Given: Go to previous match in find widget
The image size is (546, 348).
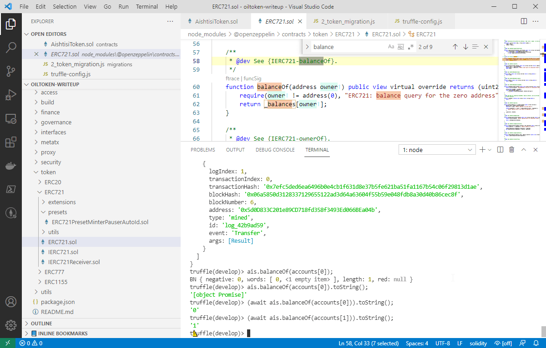Looking at the screenshot, I should point(455,47).
